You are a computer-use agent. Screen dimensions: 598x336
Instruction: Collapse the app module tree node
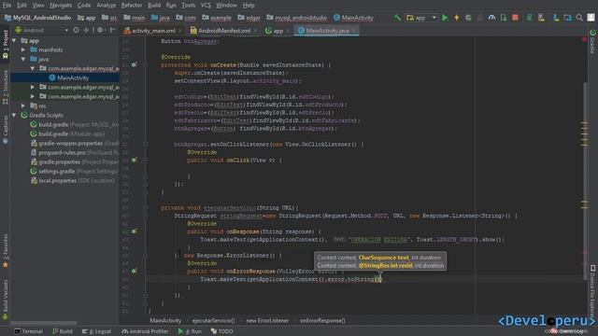click(x=15, y=40)
